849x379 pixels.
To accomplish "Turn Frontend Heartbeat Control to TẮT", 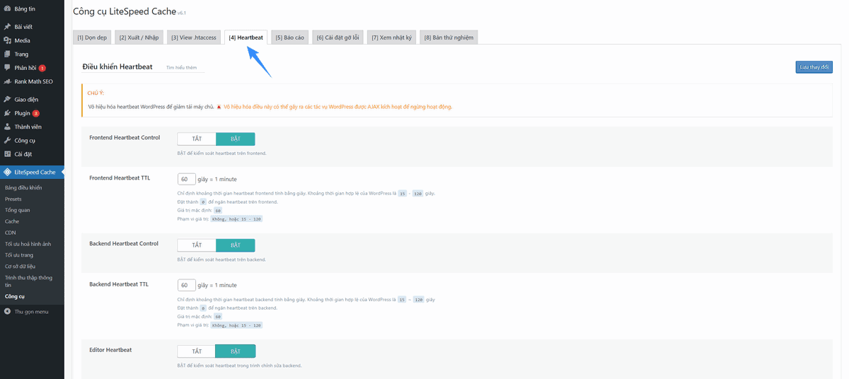I will coord(197,139).
